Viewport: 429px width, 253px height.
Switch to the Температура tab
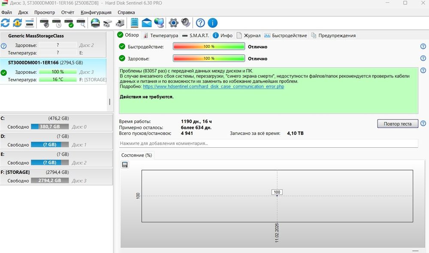(x=161, y=36)
